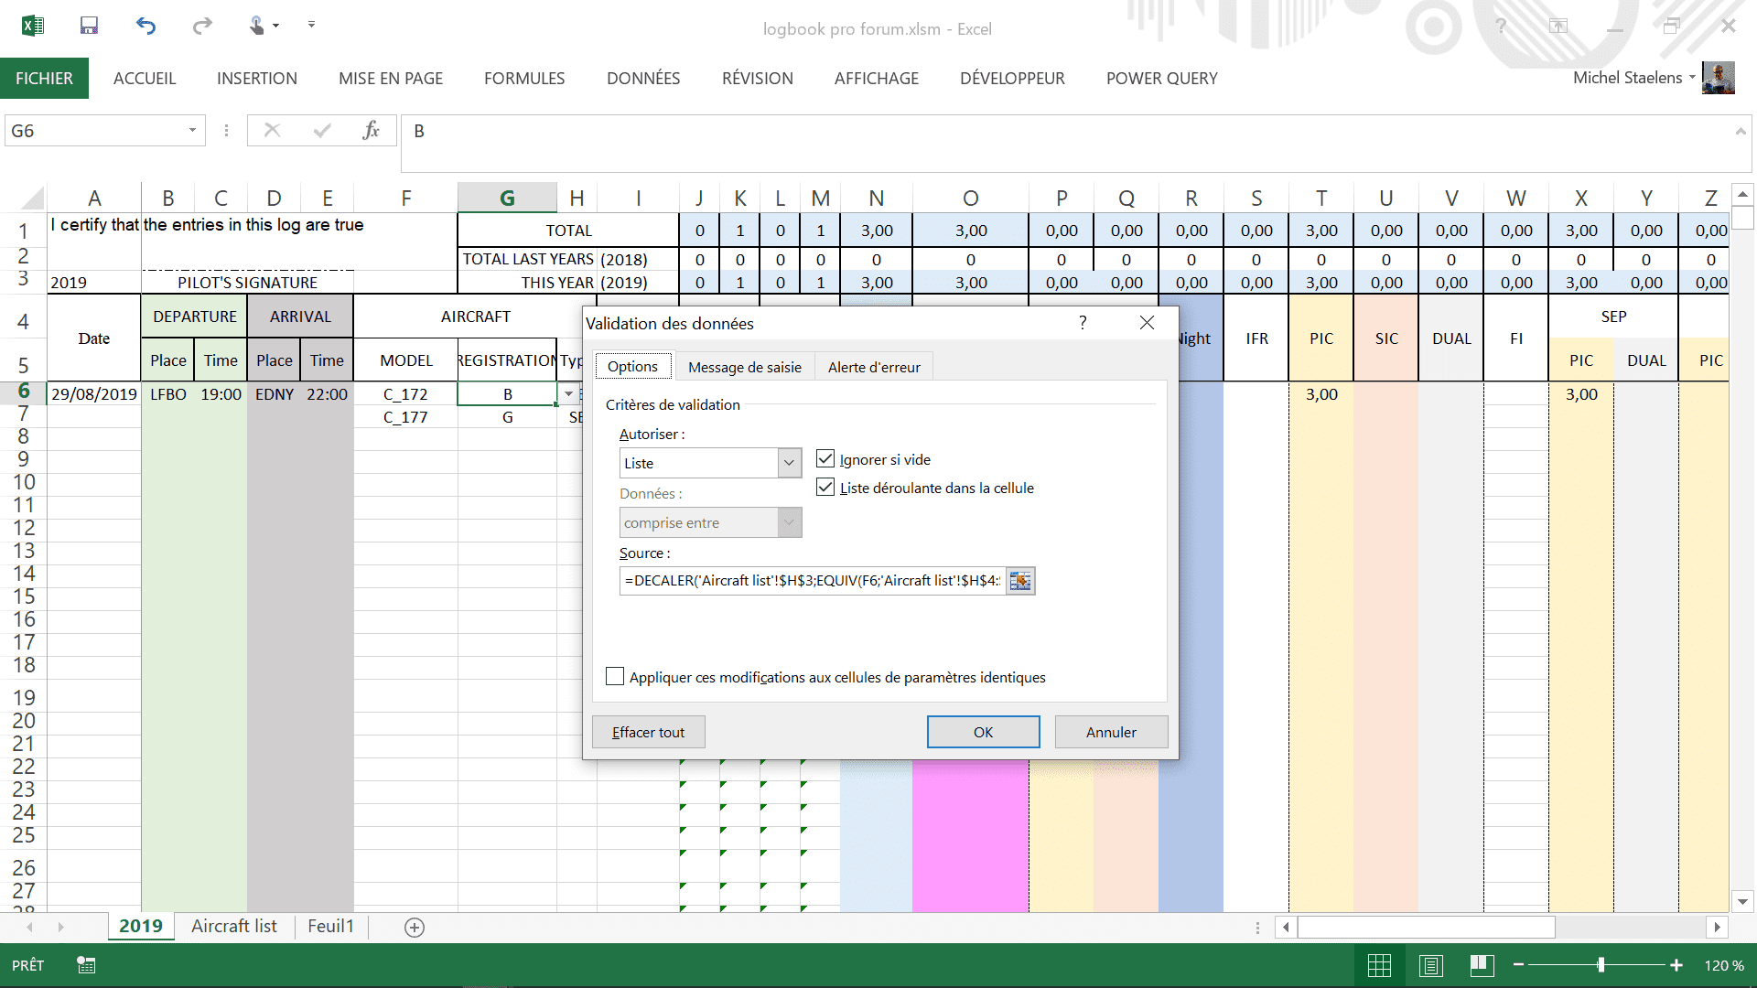Click the touch/mouse mode icon
The height and width of the screenshot is (988, 1757).
pyautogui.click(x=258, y=26)
